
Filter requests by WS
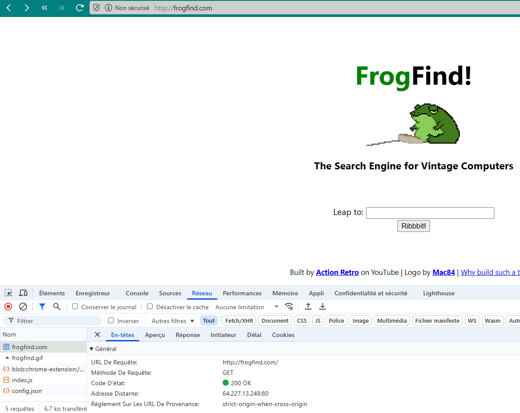click(x=472, y=320)
